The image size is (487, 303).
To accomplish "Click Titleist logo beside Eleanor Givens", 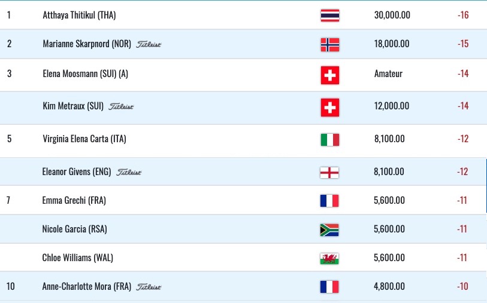I will [x=129, y=172].
